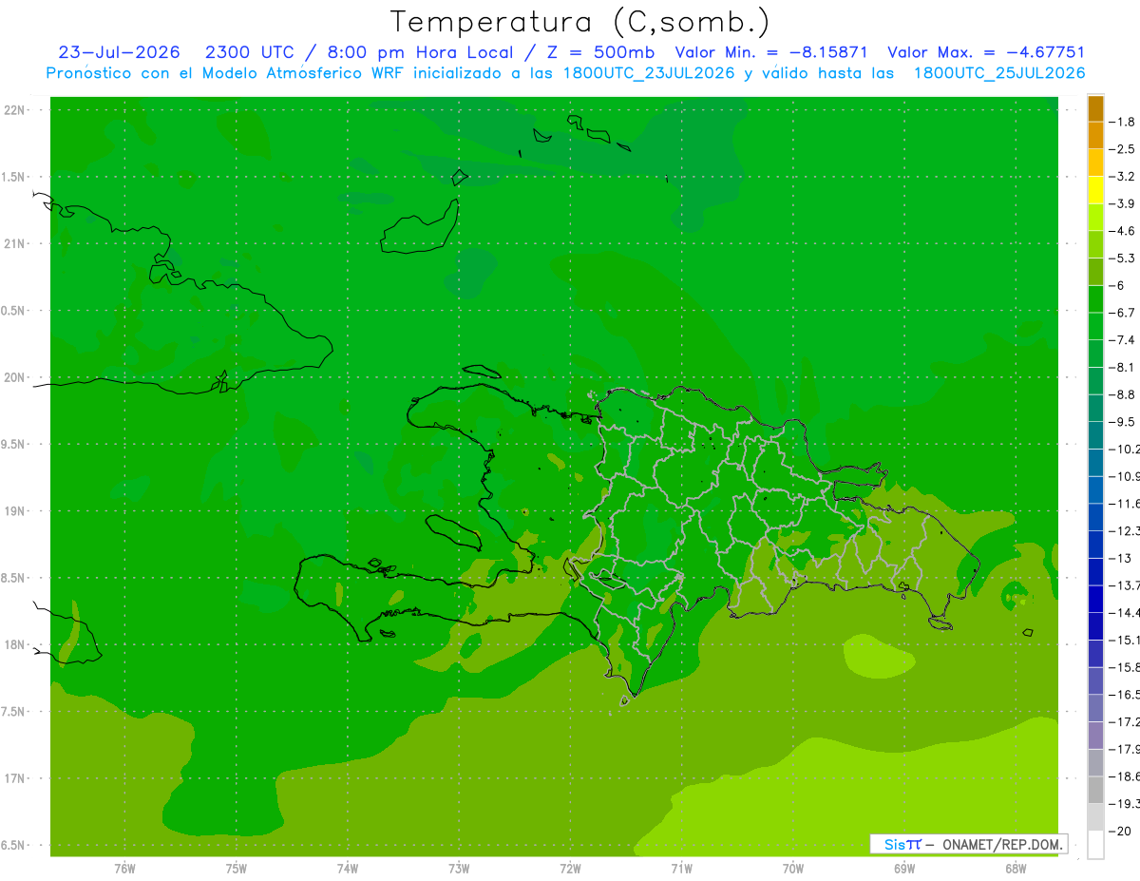Click the title 'Temperatura (C,somb.)'
The width and height of the screenshot is (1140, 881).
pyautogui.click(x=580, y=22)
